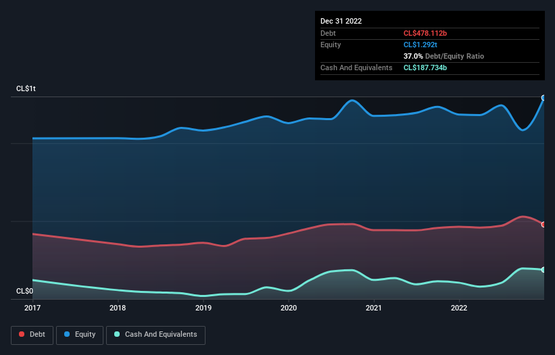Click the 2022 x-axis label
555x355 pixels.
(x=459, y=308)
